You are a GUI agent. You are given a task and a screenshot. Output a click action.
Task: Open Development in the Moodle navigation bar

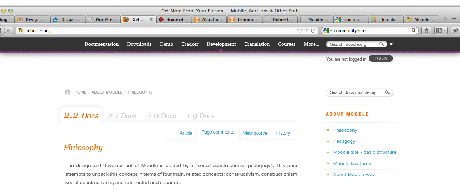coord(222,44)
